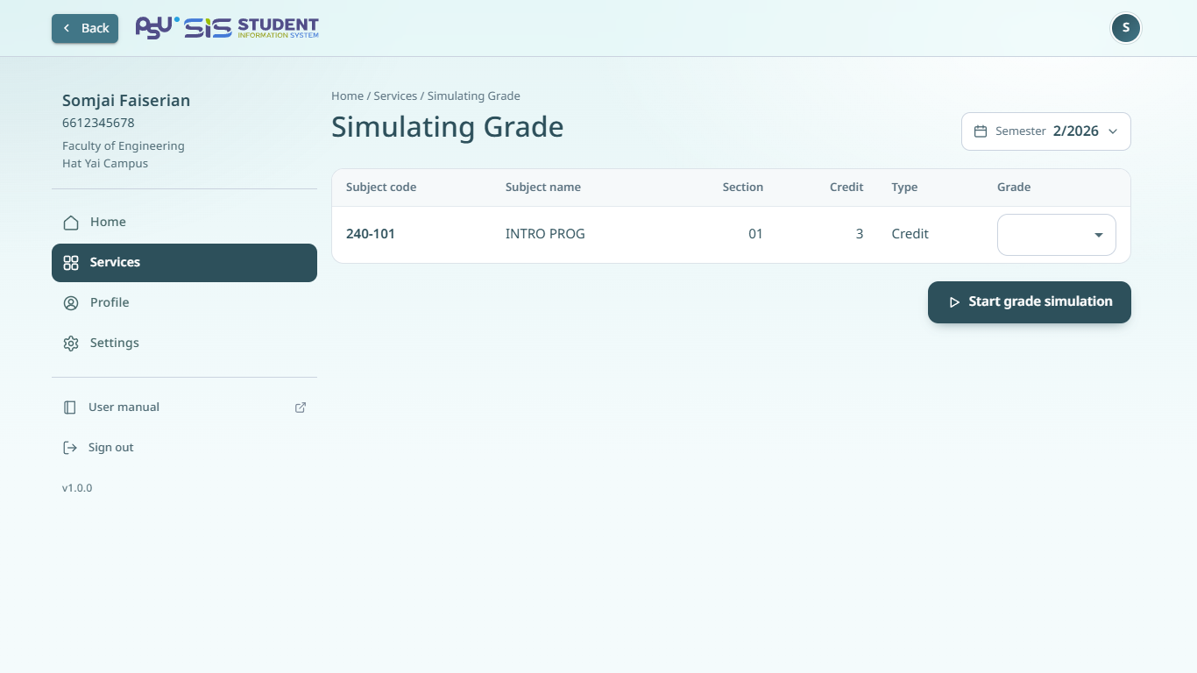Click the version label v1.0.0
The width and height of the screenshot is (1197, 673).
pyautogui.click(x=77, y=488)
